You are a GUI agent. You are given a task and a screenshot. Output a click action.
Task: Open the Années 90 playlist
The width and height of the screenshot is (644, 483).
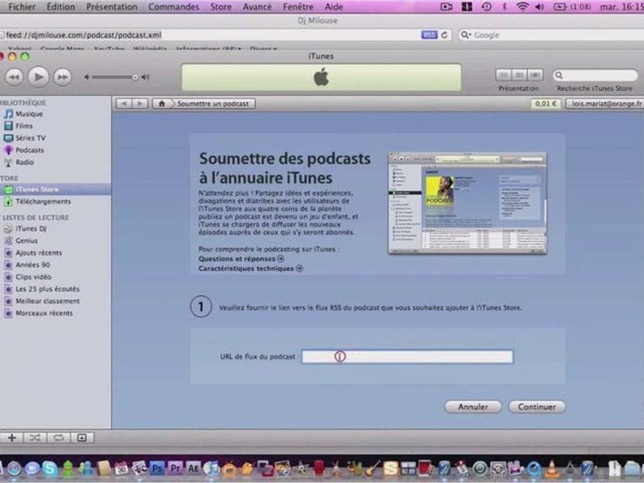33,265
